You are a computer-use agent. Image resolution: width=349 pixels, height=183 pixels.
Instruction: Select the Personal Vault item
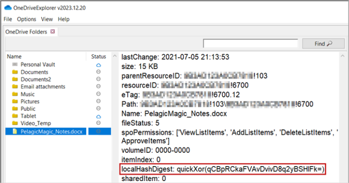click(x=38, y=65)
